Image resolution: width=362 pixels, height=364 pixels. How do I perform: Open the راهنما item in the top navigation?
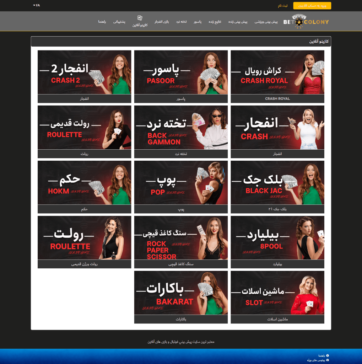coord(102,22)
